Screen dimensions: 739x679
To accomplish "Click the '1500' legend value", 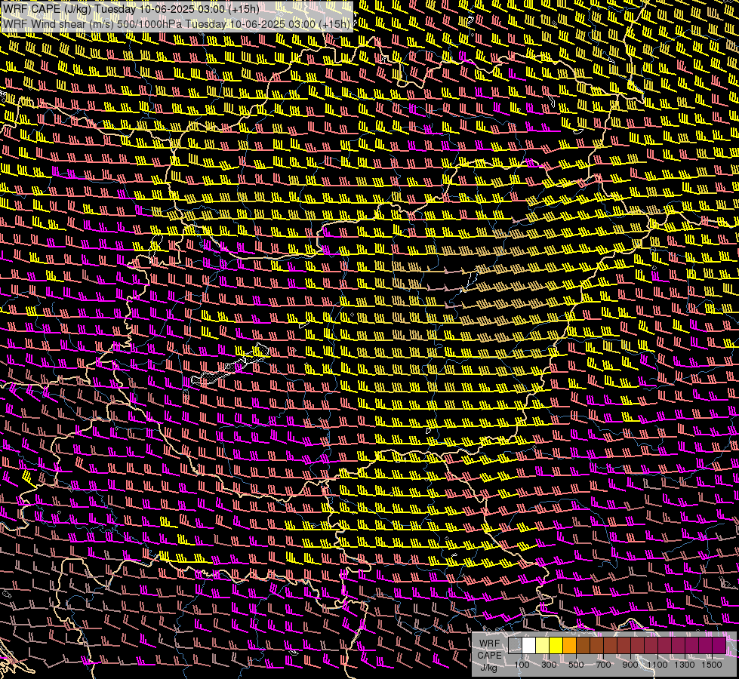I will (x=712, y=665).
